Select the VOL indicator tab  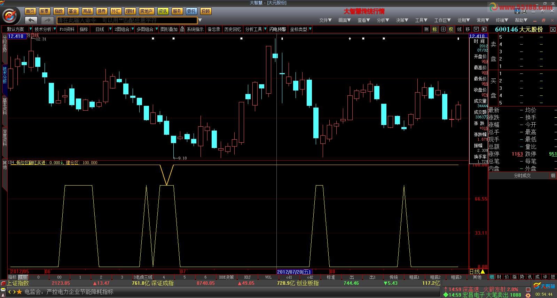point(268,277)
